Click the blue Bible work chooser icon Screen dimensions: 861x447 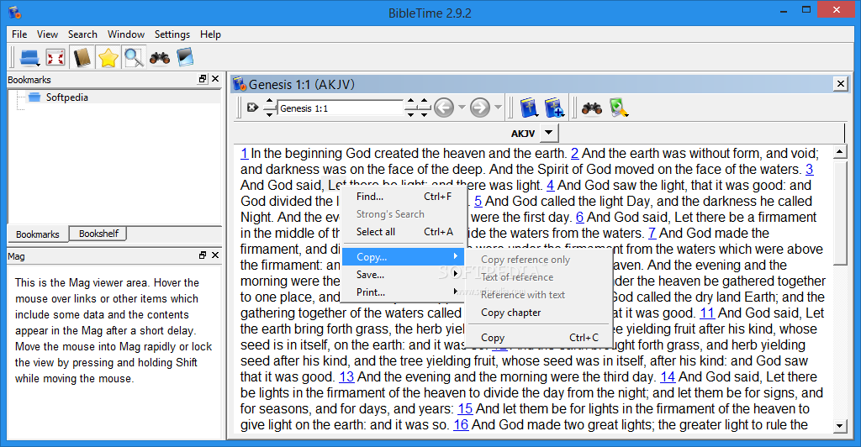(529, 108)
